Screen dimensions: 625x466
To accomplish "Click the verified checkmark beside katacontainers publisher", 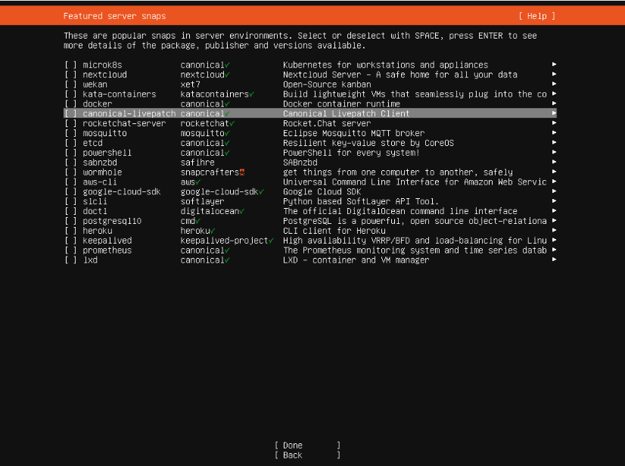I will pyautogui.click(x=251, y=94).
